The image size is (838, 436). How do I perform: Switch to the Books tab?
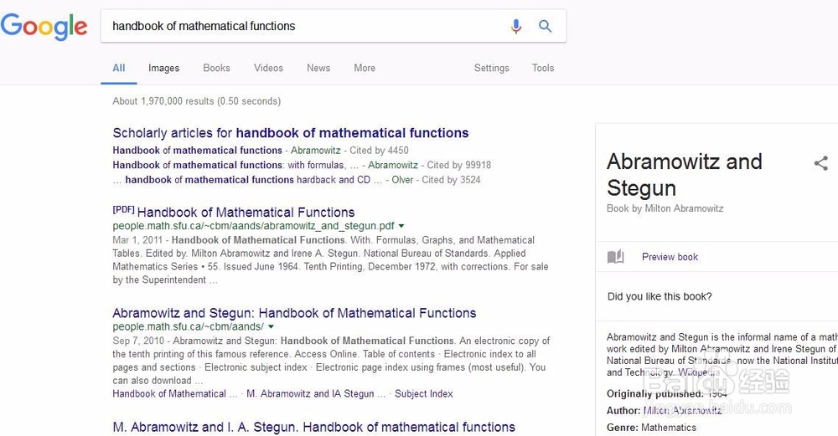point(216,68)
